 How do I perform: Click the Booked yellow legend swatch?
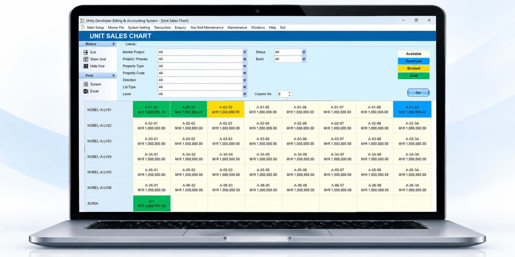coord(413,68)
